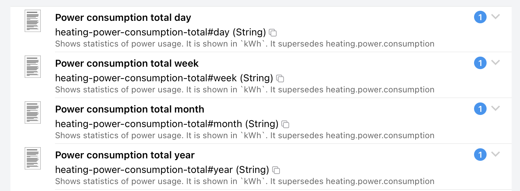520x191 pixels.
Task: Click the link count badge for total week
Action: (x=480, y=63)
